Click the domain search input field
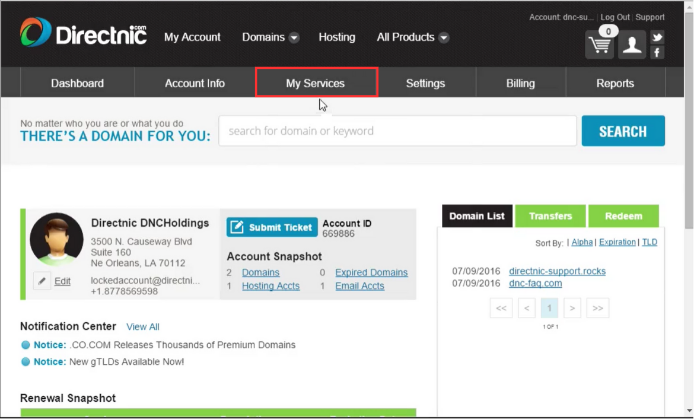Screen dimensions: 694x419 (397, 131)
